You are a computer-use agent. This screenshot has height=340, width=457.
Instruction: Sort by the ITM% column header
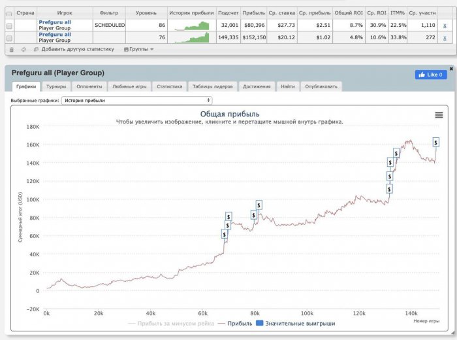[398, 13]
